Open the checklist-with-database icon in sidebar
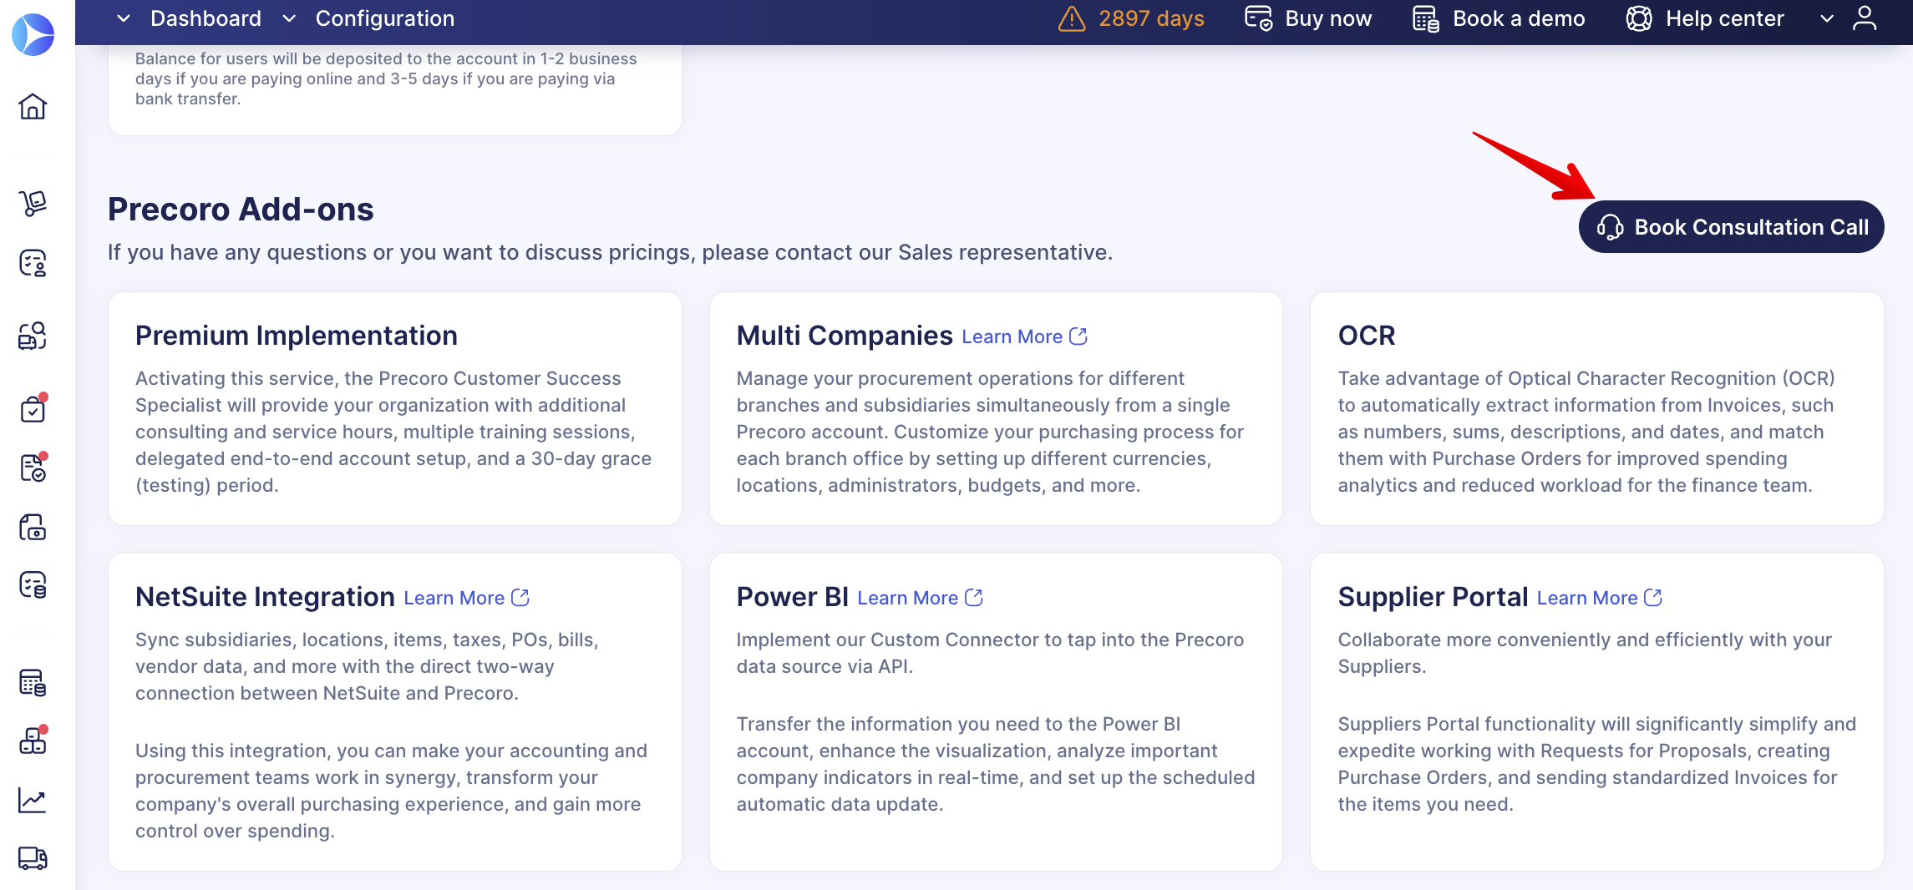 33,585
